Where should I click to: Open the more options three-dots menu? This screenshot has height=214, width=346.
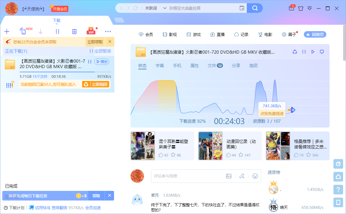(108, 31)
